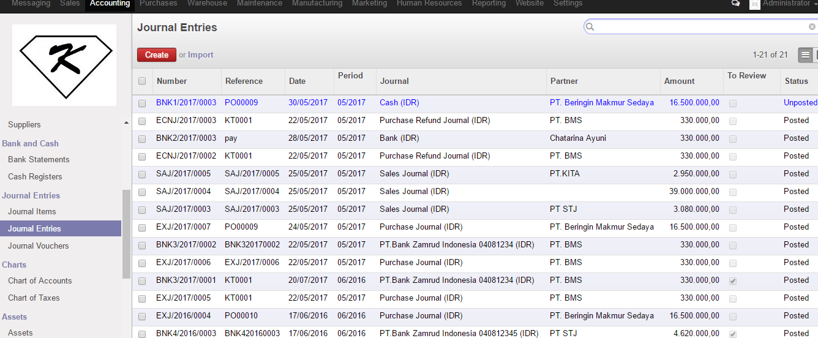The height and width of the screenshot is (338, 818).
Task: Select Journal Entries in the sidebar
Action: 61,228
